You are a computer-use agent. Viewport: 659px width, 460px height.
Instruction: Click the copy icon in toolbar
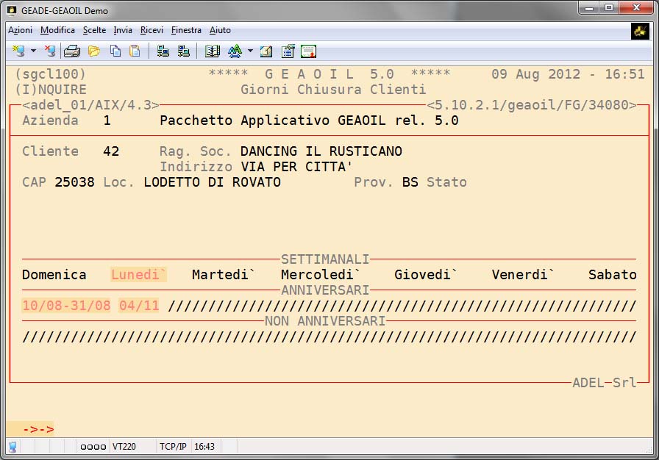[x=115, y=51]
